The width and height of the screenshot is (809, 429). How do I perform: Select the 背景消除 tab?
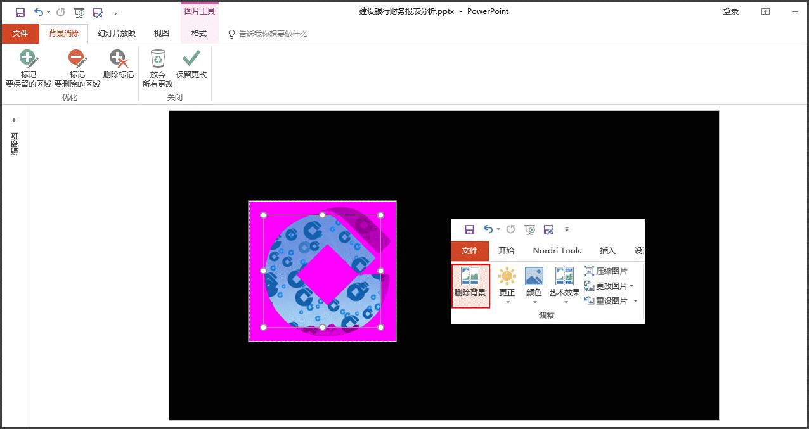pyautogui.click(x=64, y=34)
